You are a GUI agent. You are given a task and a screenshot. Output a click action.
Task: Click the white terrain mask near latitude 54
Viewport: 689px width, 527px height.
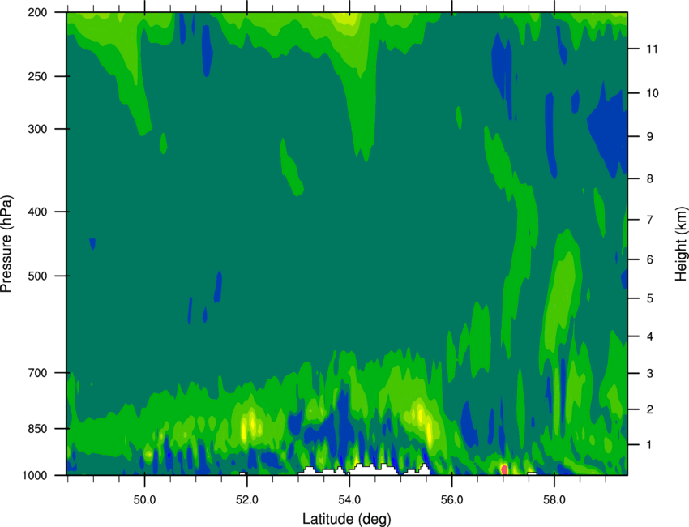pyautogui.click(x=373, y=469)
